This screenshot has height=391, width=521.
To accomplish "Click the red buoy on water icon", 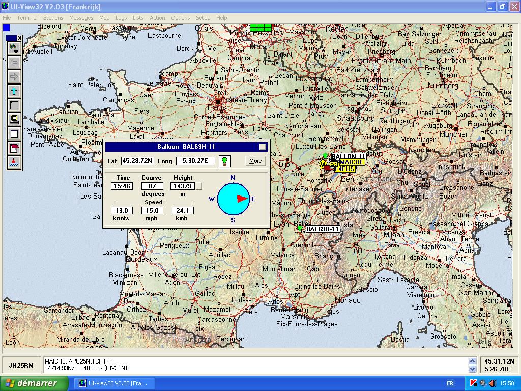I will (x=14, y=163).
